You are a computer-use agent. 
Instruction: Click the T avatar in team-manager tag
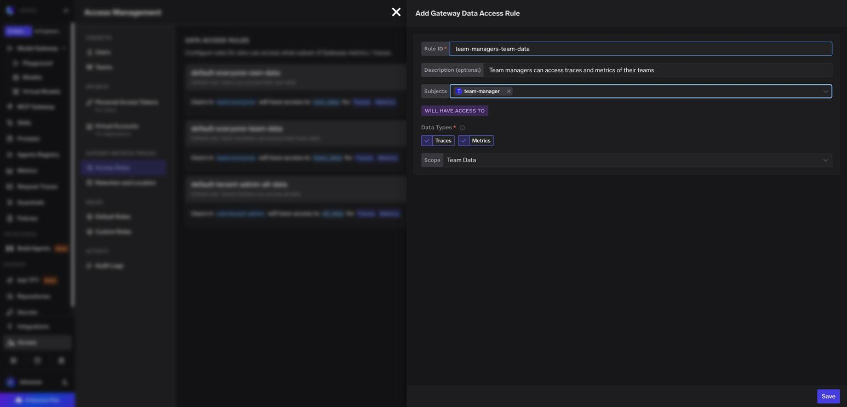(459, 91)
